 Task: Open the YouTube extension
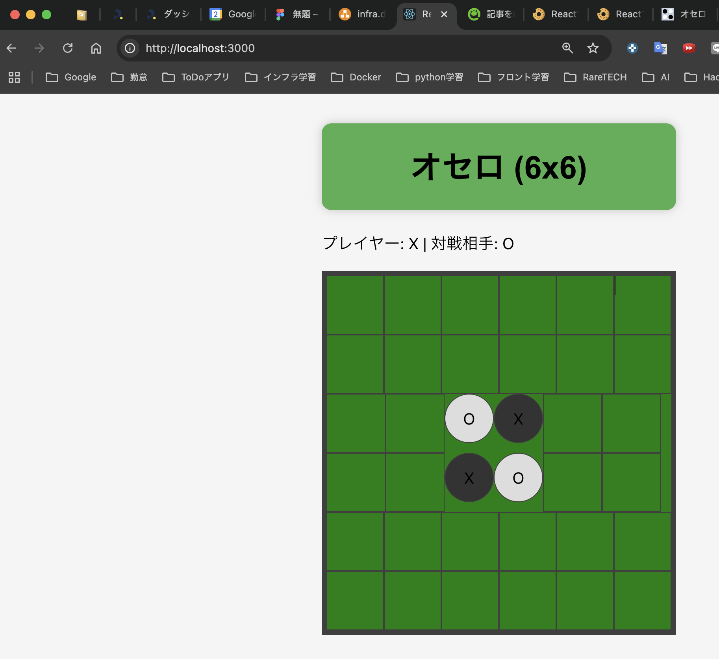(688, 48)
